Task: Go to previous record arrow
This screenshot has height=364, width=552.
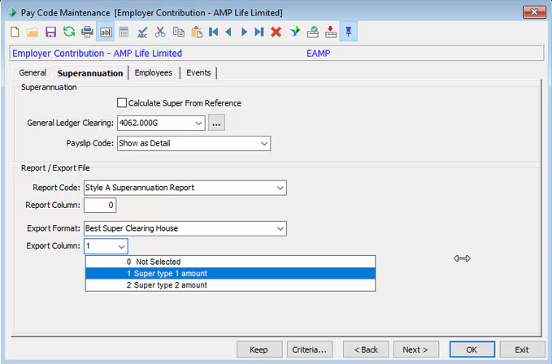Action: (x=228, y=32)
